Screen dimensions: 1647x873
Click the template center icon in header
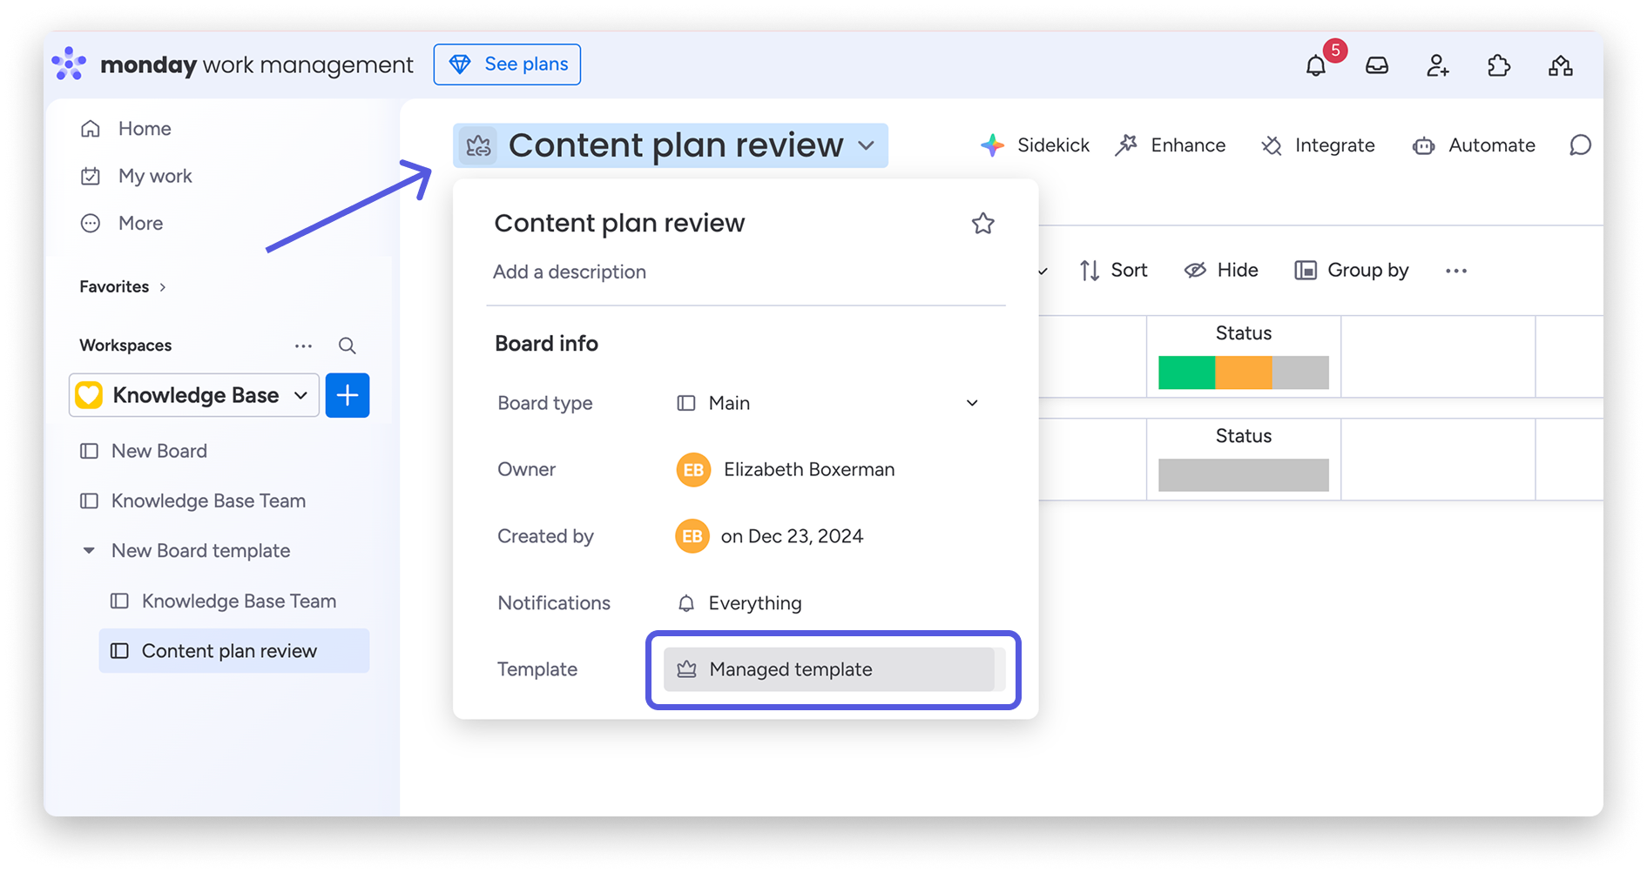(x=1560, y=65)
